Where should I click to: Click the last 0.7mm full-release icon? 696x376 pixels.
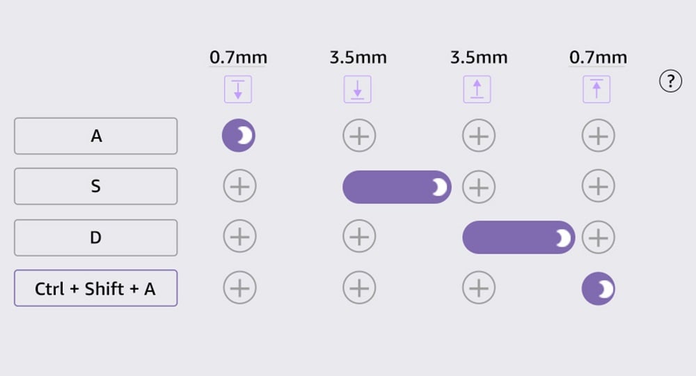pos(596,89)
